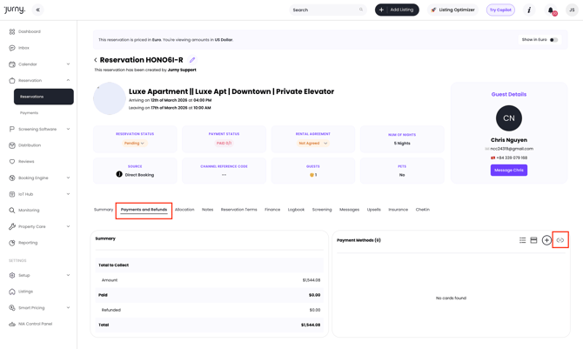Go back using the arrow beside Reservation HONO6I-R
Screen dimensions: 583x349
tap(96, 60)
